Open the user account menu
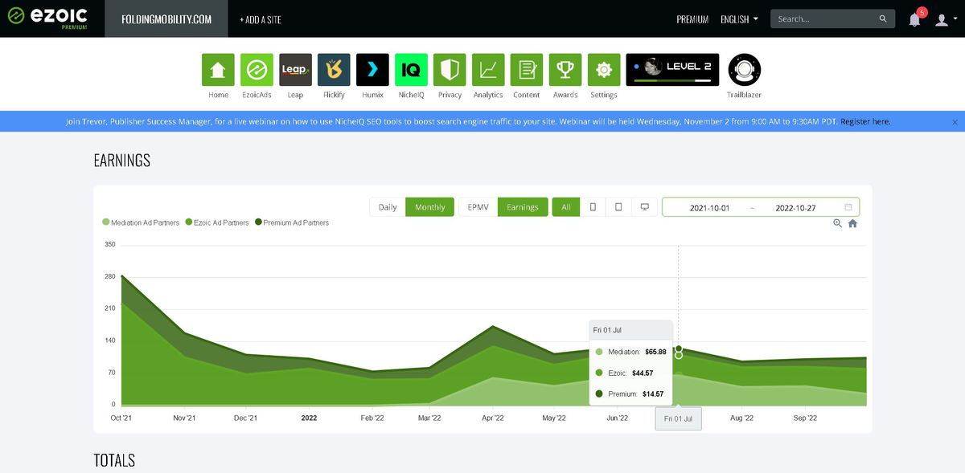Image resolution: width=965 pixels, height=473 pixels. (945, 19)
